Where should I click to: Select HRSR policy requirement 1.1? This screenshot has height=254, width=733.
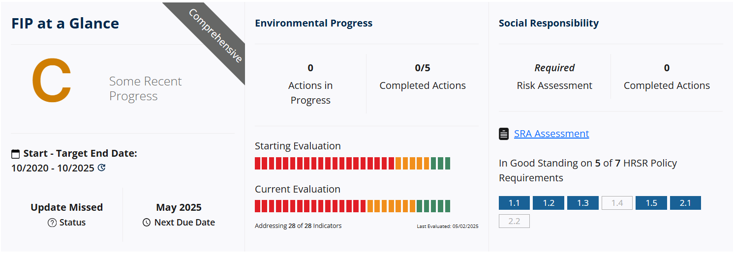point(514,203)
